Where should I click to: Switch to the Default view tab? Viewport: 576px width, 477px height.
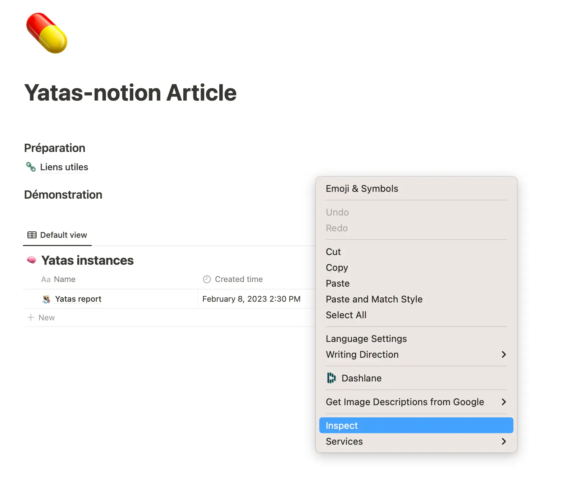[58, 235]
